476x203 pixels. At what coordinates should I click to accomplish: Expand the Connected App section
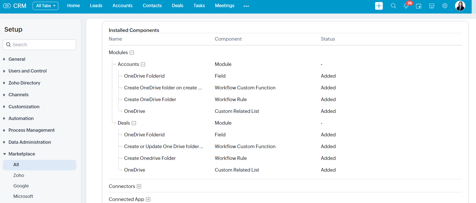(148, 199)
